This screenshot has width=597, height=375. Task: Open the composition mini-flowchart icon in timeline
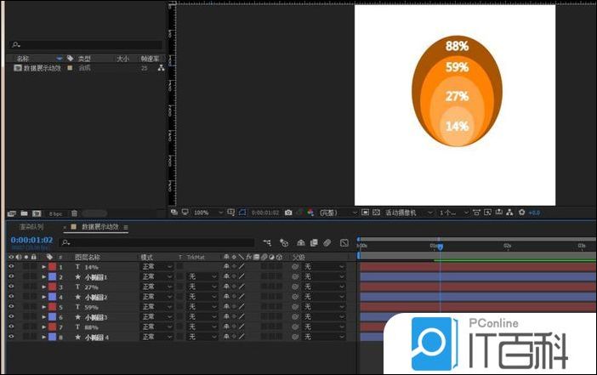[x=268, y=242]
